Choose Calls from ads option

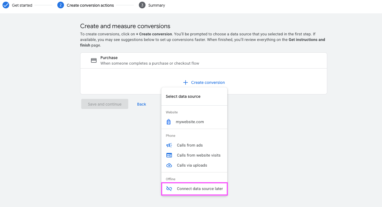(x=190, y=145)
